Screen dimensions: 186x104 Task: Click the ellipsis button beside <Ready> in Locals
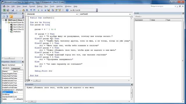(x=183, y=17)
